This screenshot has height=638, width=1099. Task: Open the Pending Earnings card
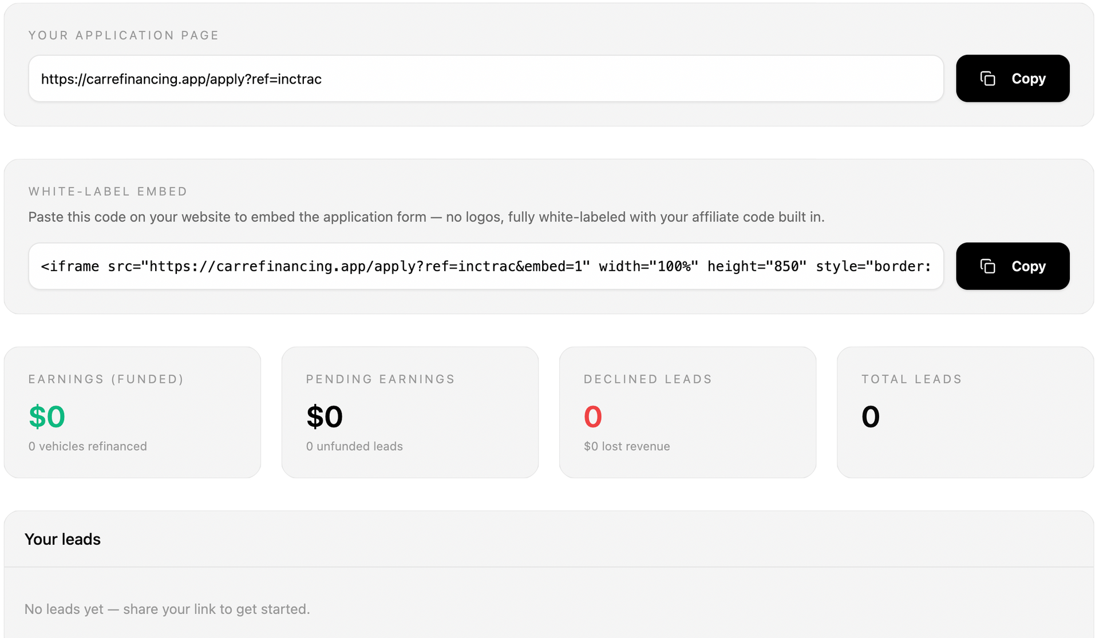click(410, 412)
